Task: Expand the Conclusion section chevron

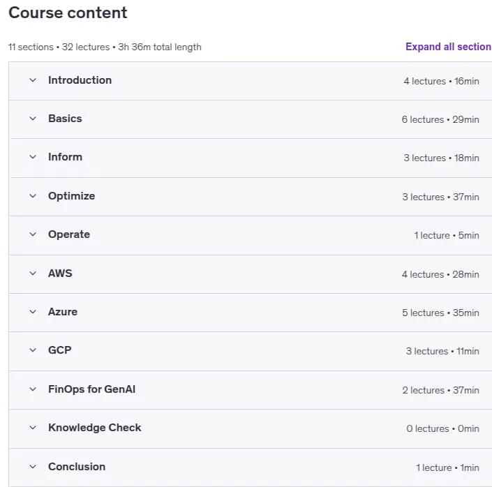Action: 33,467
